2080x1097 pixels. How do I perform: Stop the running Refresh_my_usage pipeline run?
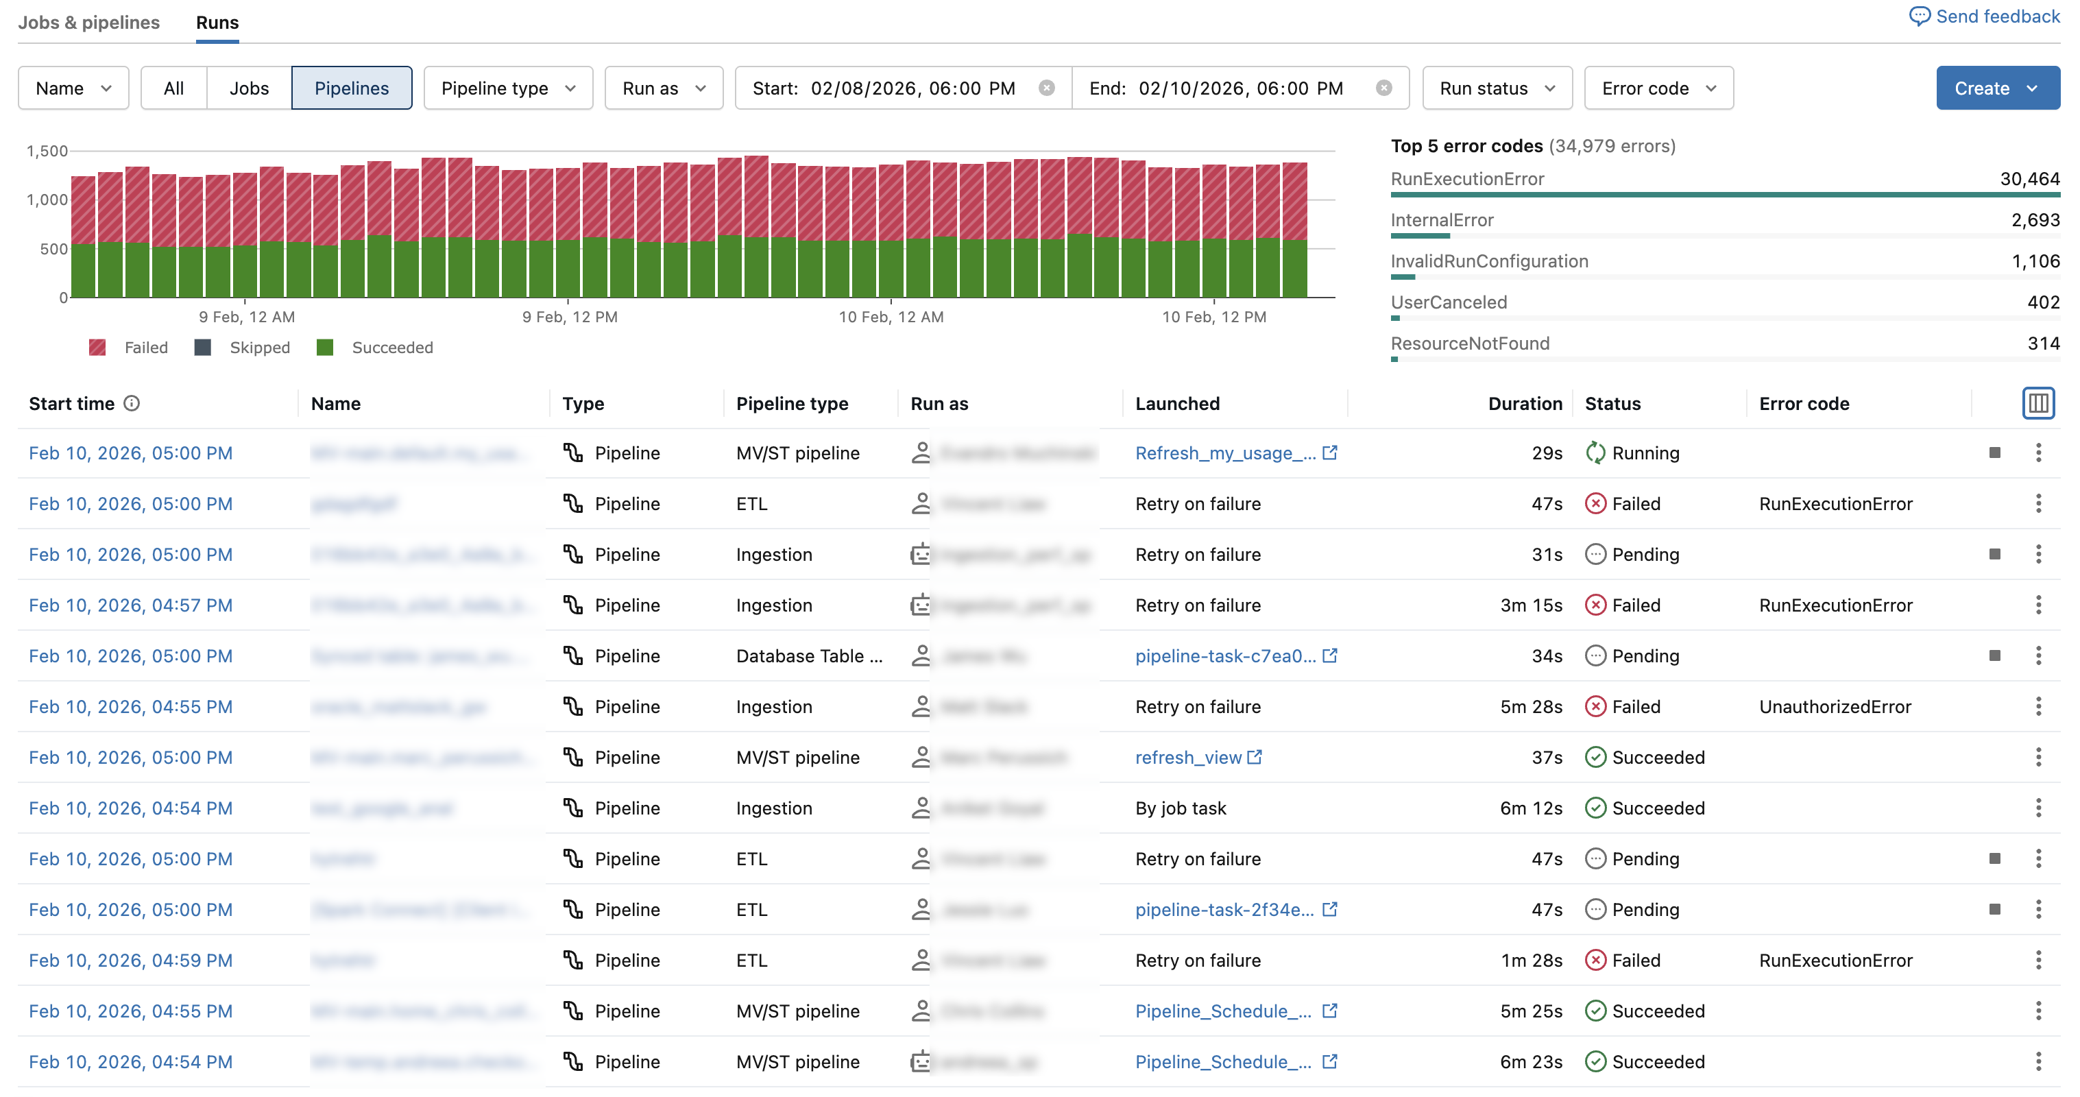(x=1994, y=453)
